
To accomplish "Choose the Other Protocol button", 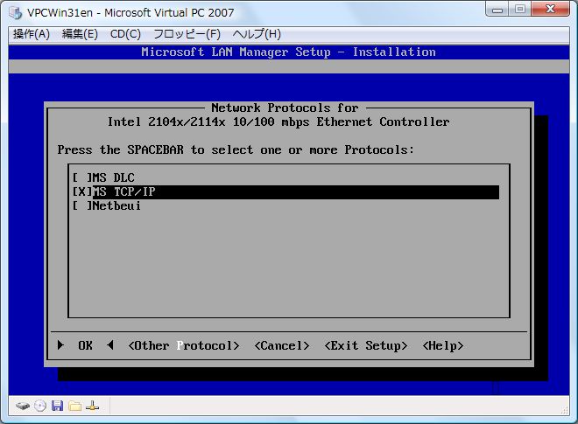I will (184, 345).
